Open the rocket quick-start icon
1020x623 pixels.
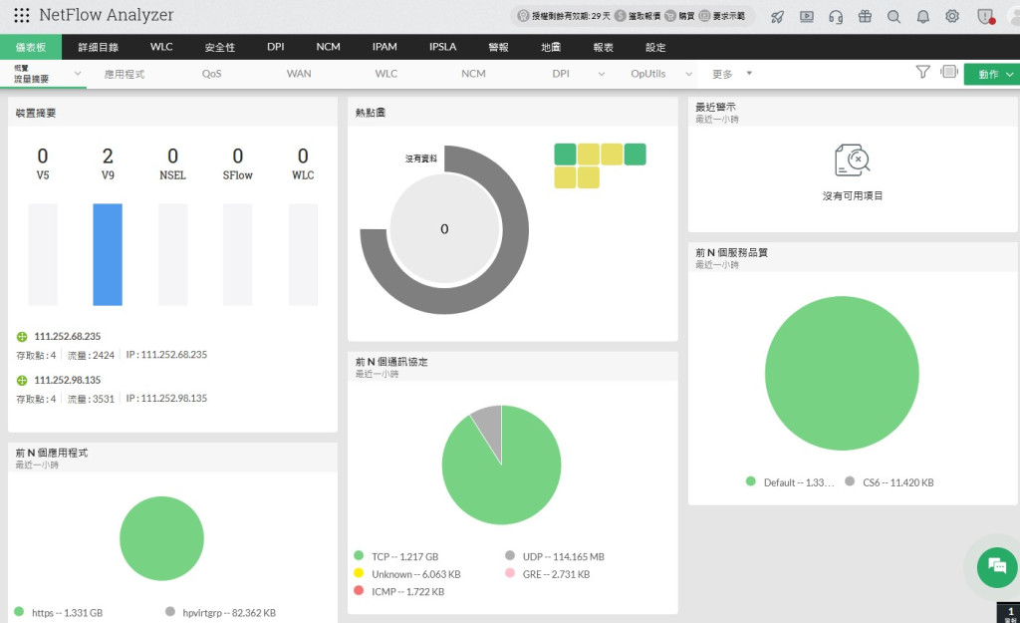click(x=777, y=17)
